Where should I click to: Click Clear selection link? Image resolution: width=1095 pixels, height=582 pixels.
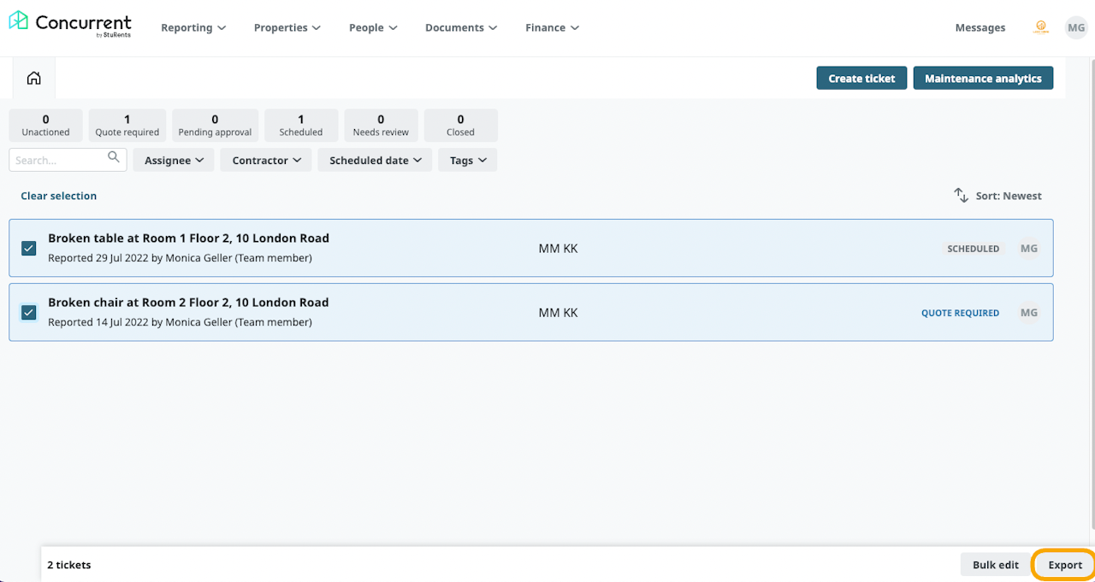tap(58, 196)
